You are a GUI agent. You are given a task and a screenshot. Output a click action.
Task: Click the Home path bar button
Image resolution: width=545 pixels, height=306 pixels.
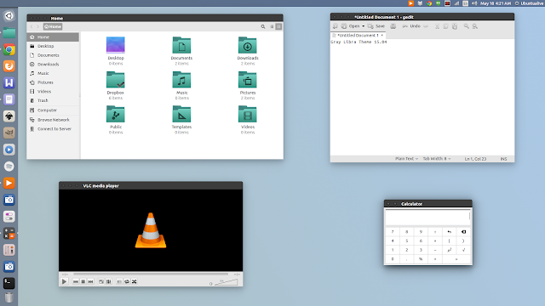[53, 26]
